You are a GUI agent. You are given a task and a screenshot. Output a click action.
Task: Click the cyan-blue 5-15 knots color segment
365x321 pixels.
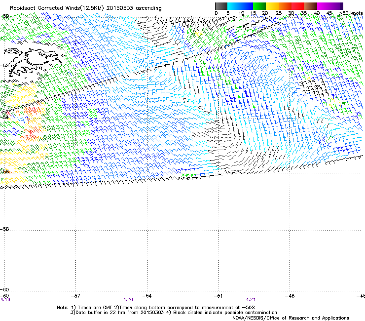click(x=240, y=6)
